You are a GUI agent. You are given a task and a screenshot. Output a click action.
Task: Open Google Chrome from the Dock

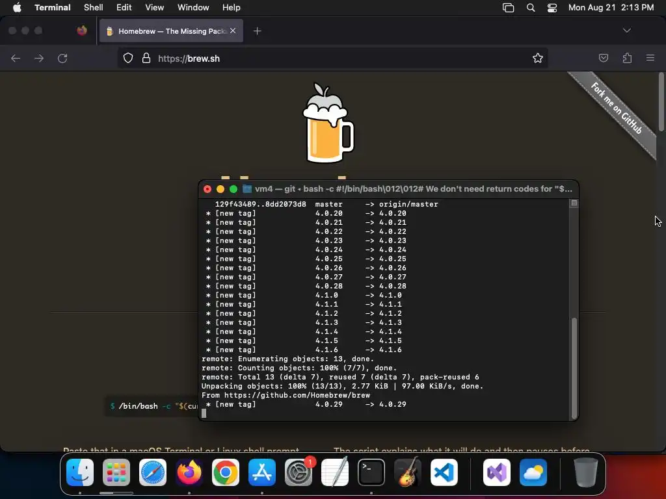click(x=226, y=472)
